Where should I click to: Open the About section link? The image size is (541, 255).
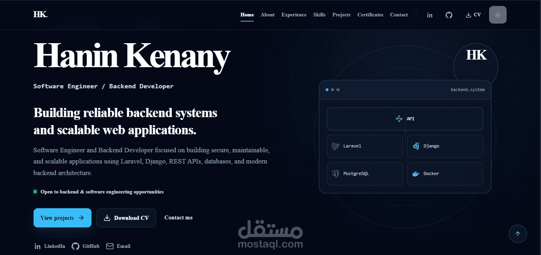(268, 15)
